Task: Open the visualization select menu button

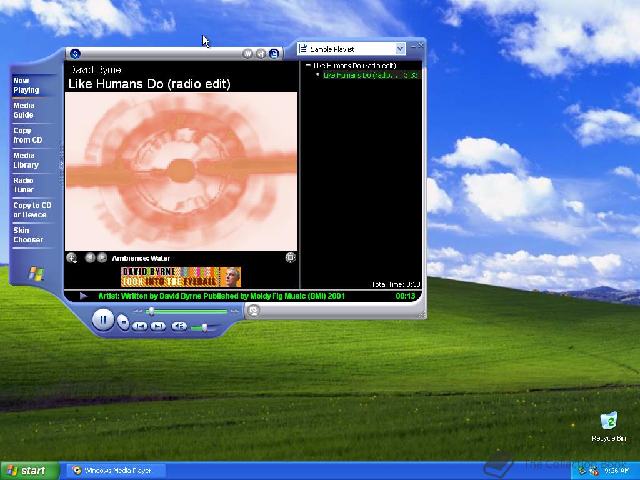Action: click(x=71, y=258)
